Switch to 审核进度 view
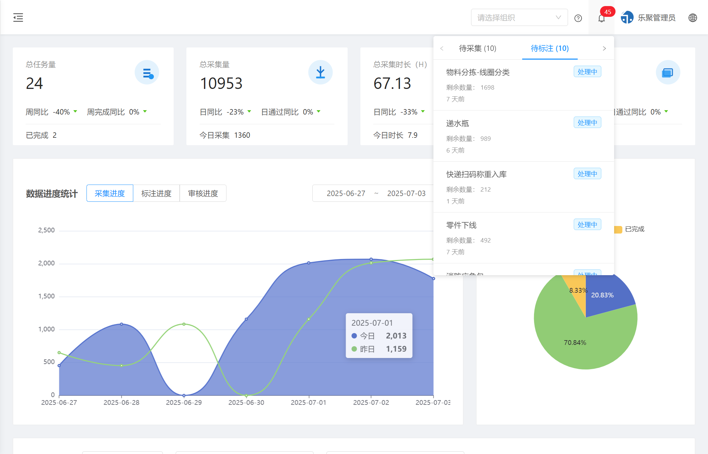The image size is (708, 454). click(203, 193)
